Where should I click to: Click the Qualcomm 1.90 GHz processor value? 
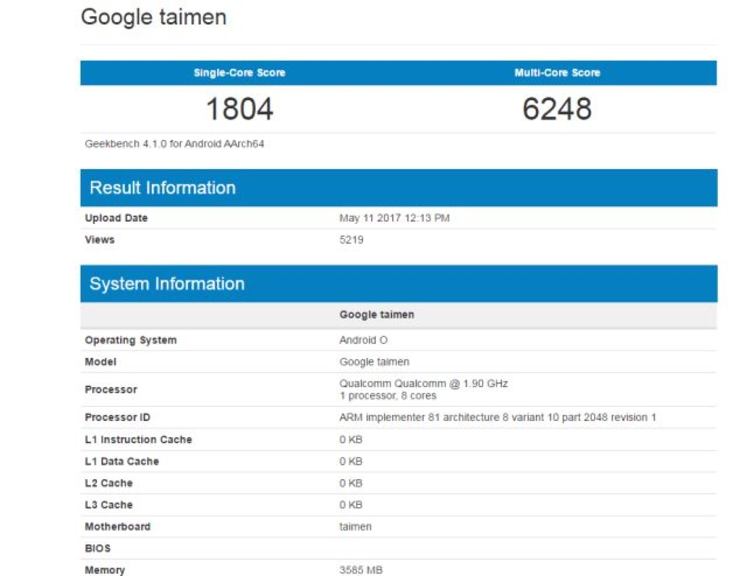point(423,384)
